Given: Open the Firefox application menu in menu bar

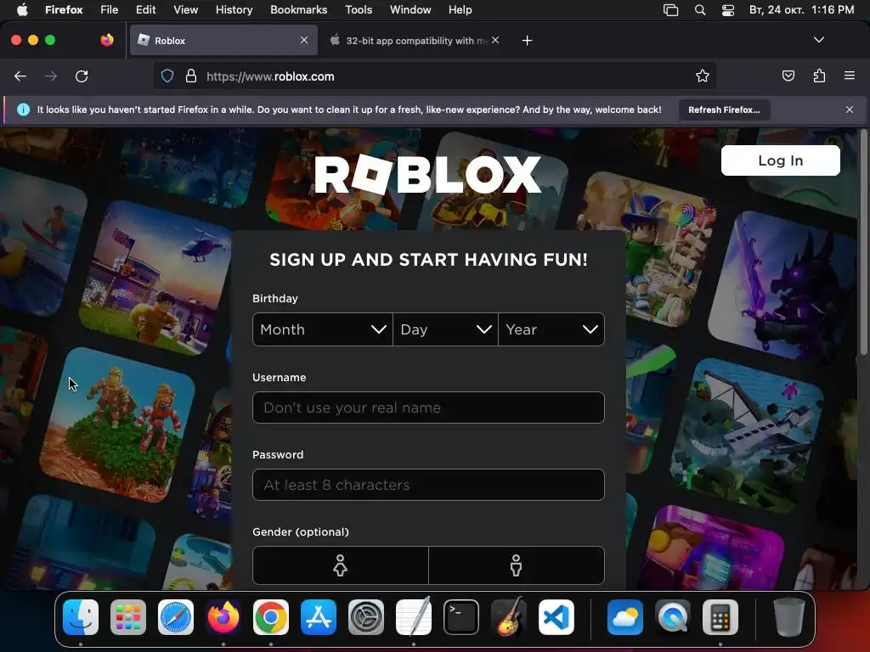Looking at the screenshot, I should pyautogui.click(x=64, y=10).
